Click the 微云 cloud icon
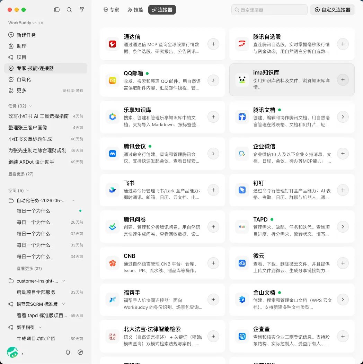The width and height of the screenshot is (363, 364). 242,263
